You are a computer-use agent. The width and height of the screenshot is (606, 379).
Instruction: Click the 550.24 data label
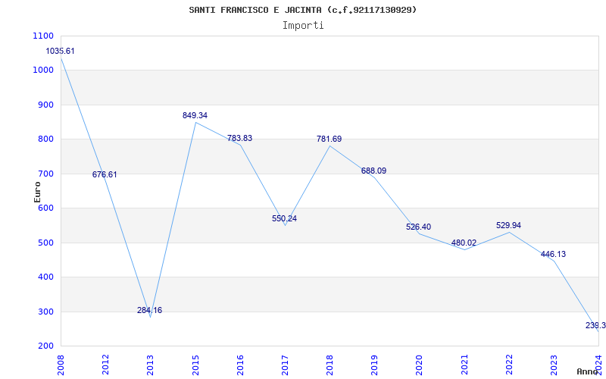[x=285, y=218]
